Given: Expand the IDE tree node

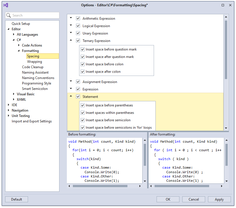Looking at the screenshot, I should click(9, 105).
